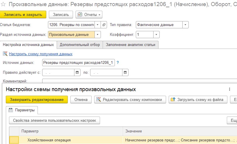The width and height of the screenshot is (237, 144).
Task: Switch to Настройка источника данных tab
Action: pos(28,45)
